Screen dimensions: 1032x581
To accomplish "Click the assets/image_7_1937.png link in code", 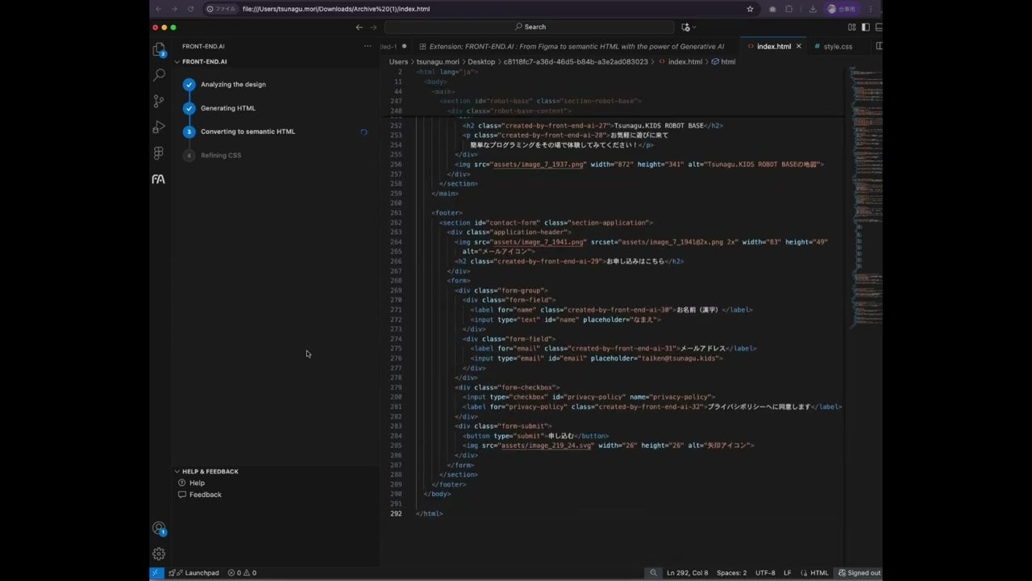I will tap(539, 165).
